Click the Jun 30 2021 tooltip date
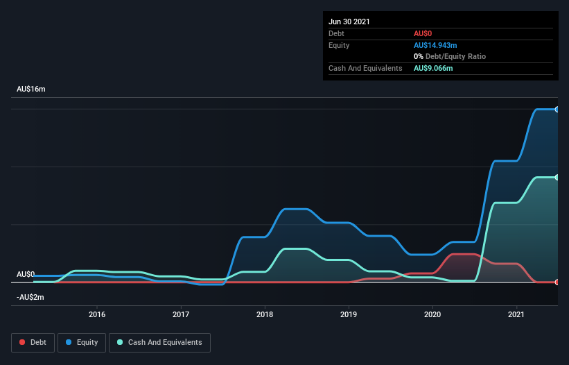This screenshot has width=569, height=365. point(349,22)
